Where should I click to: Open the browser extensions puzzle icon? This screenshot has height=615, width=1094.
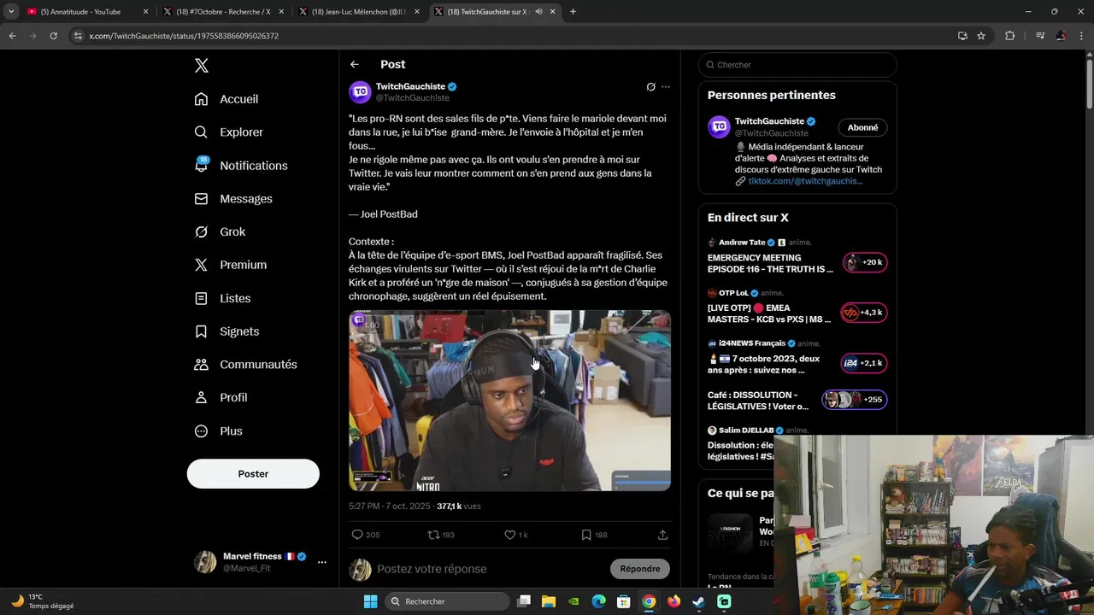(1009, 36)
